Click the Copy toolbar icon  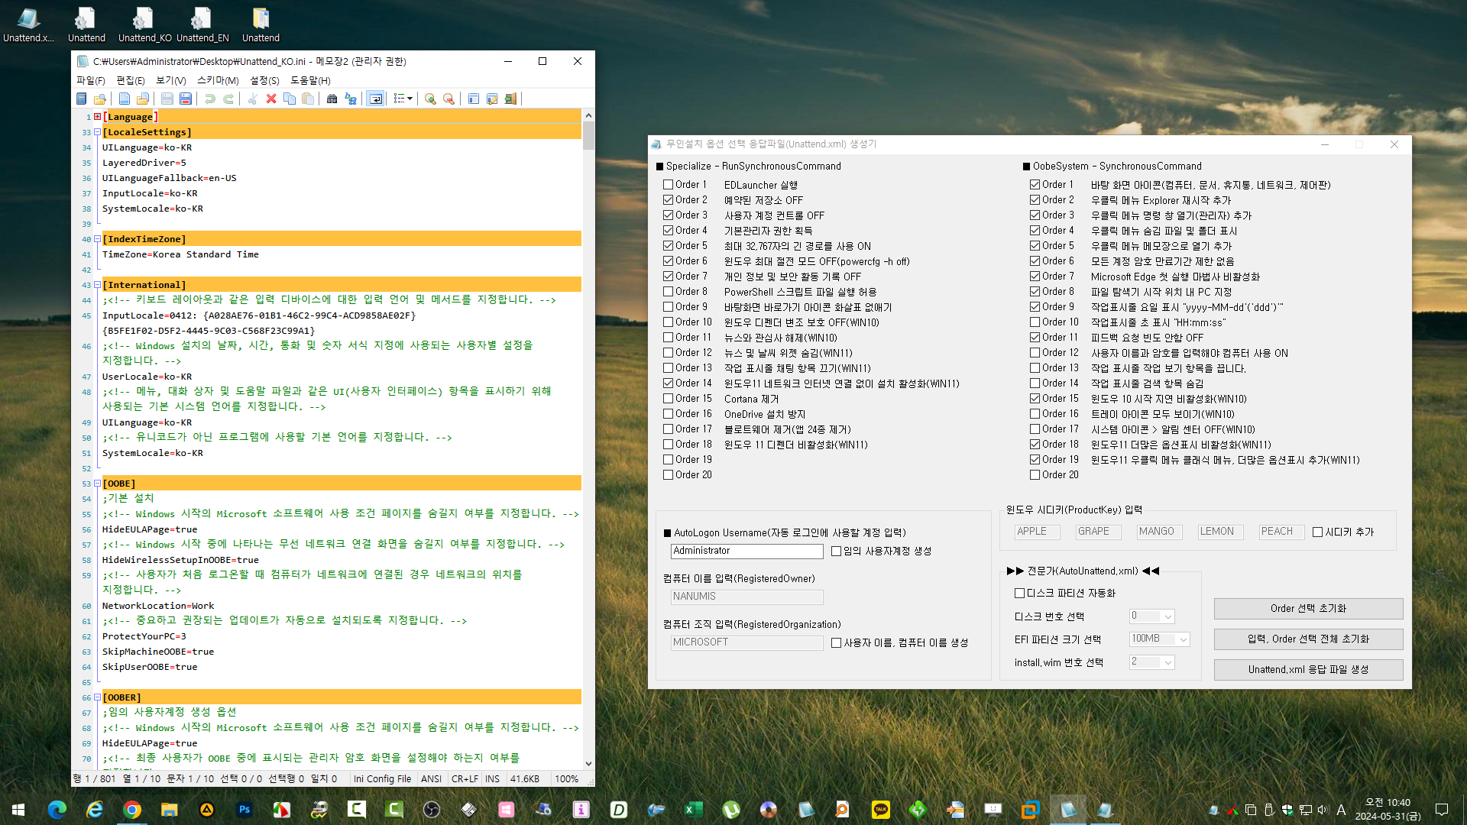[290, 99]
